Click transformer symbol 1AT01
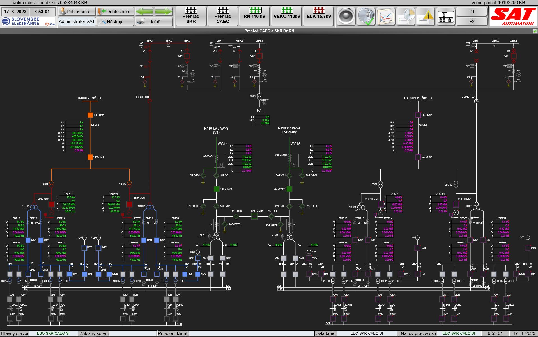The height and width of the screenshot is (337, 538). click(x=51, y=184)
